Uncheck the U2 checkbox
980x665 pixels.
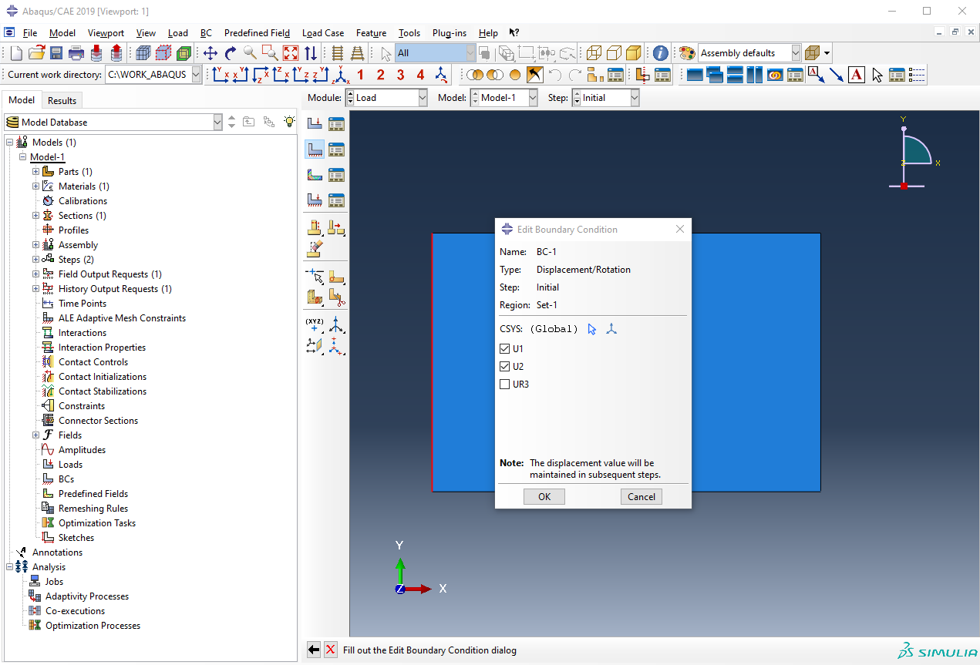[505, 367]
